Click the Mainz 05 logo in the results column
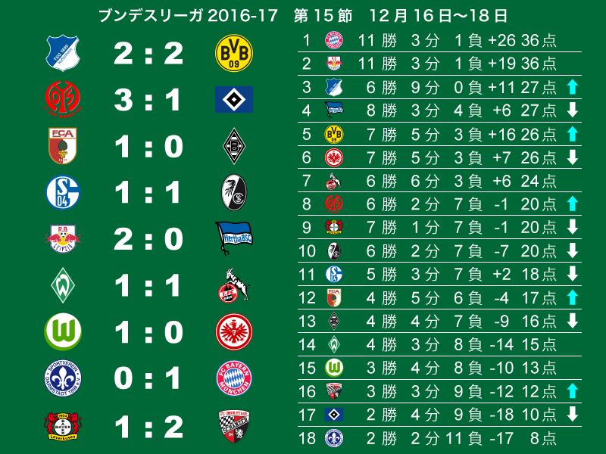The width and height of the screenshot is (606, 454). (x=63, y=99)
